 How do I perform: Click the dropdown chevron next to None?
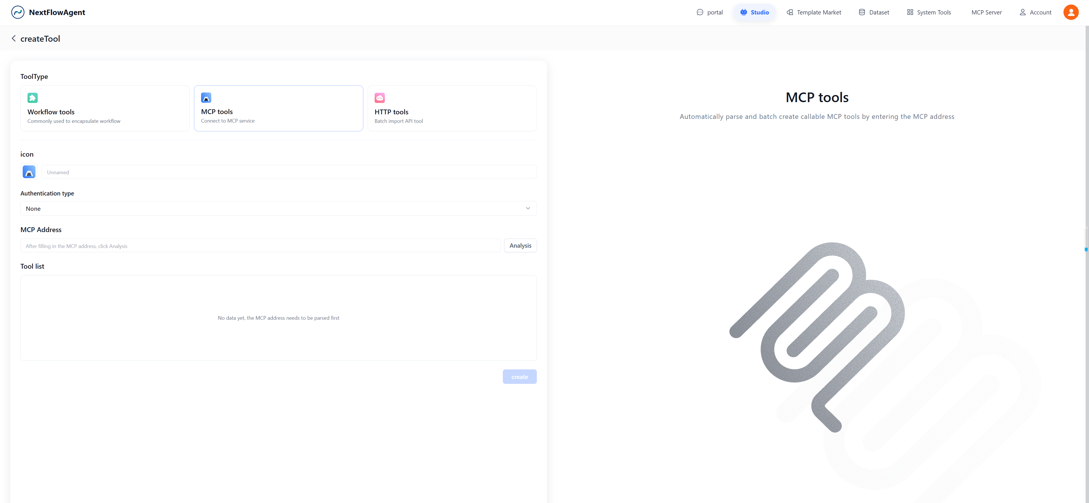pyautogui.click(x=527, y=209)
